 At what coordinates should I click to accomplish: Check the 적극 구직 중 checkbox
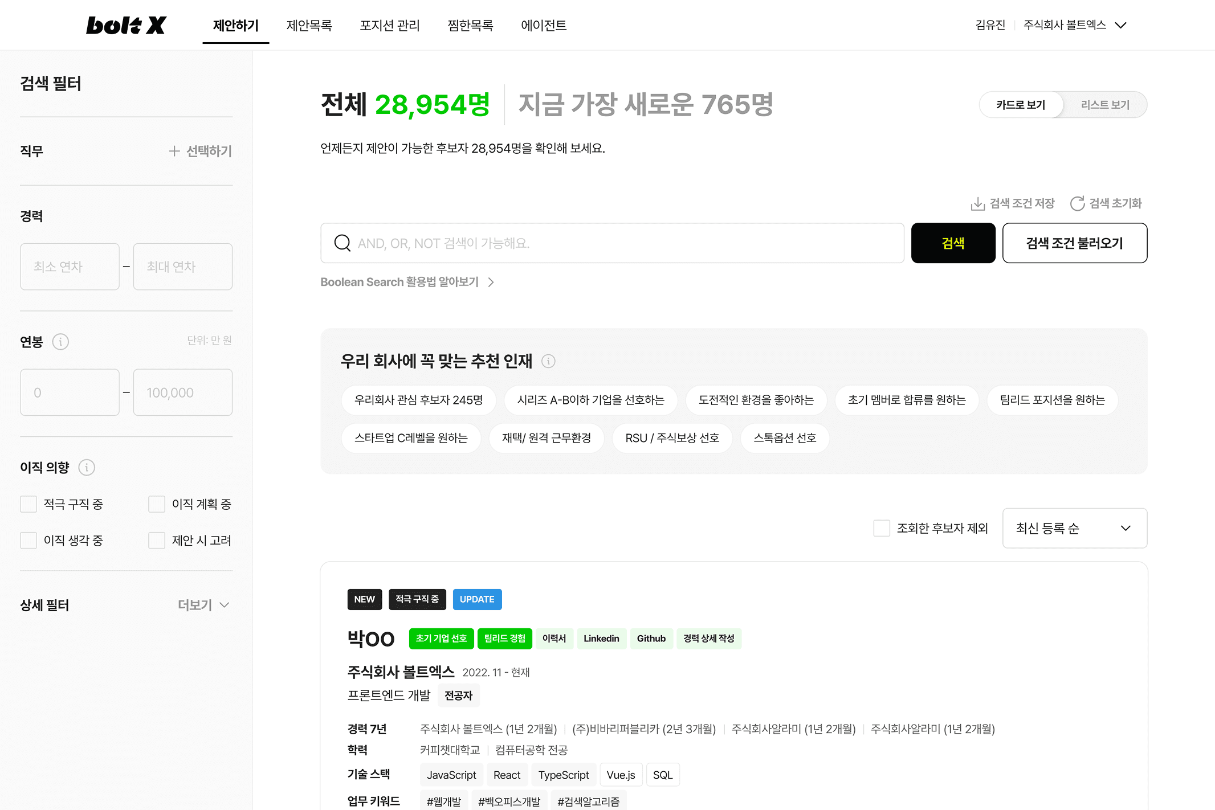point(28,504)
